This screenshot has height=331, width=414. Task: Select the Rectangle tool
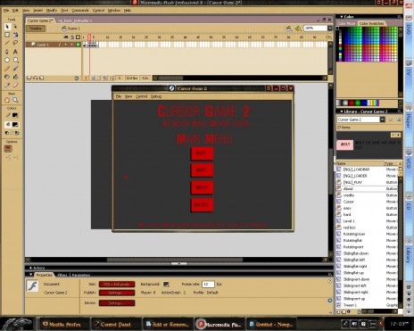(x=15, y=60)
